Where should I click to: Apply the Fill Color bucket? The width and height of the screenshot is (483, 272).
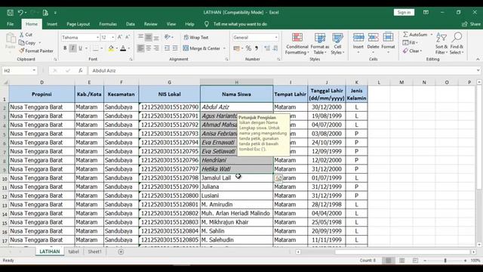tap(111, 48)
